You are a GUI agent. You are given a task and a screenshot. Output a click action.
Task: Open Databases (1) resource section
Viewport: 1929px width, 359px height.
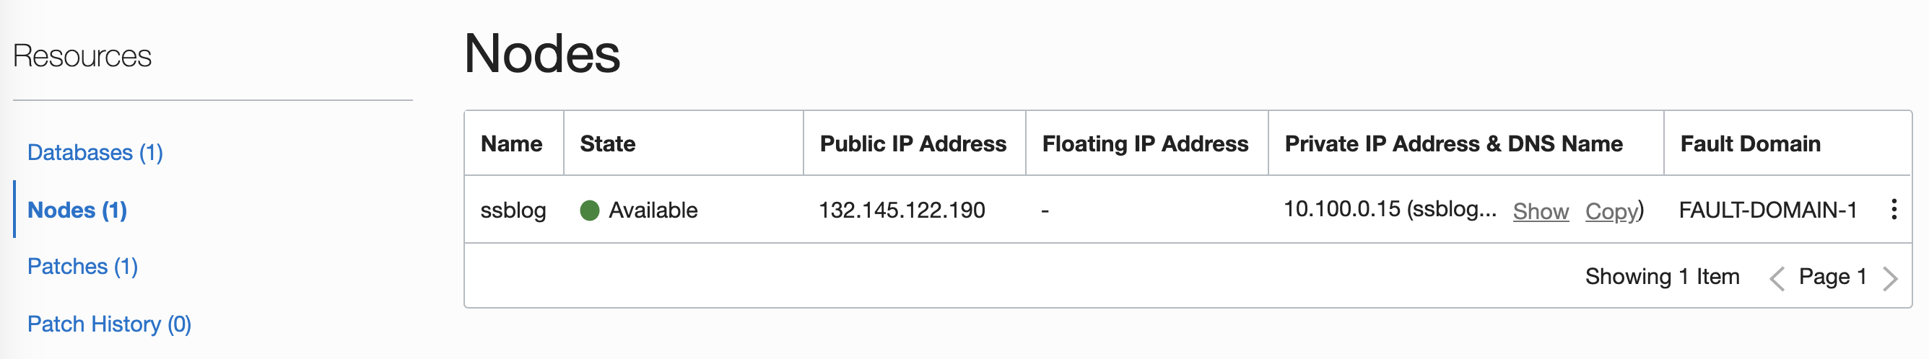coord(95,153)
